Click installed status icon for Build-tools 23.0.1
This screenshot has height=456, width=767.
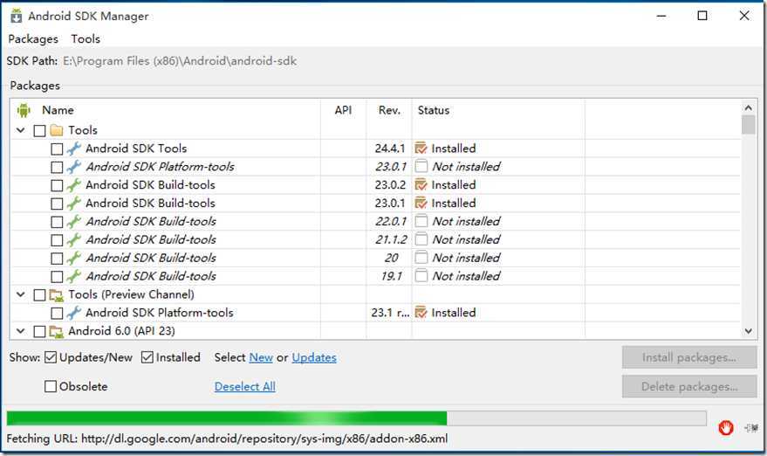pyautogui.click(x=421, y=203)
